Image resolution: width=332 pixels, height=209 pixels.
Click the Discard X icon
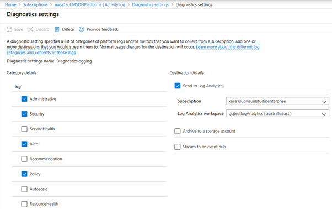tap(30, 29)
